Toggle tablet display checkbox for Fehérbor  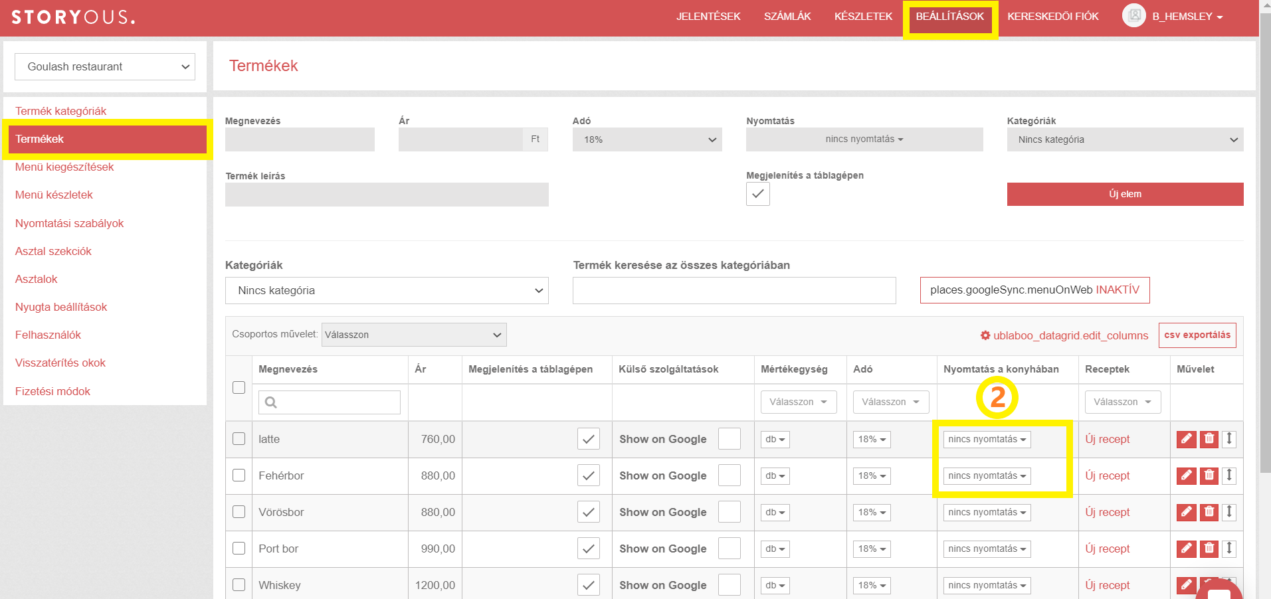589,475
